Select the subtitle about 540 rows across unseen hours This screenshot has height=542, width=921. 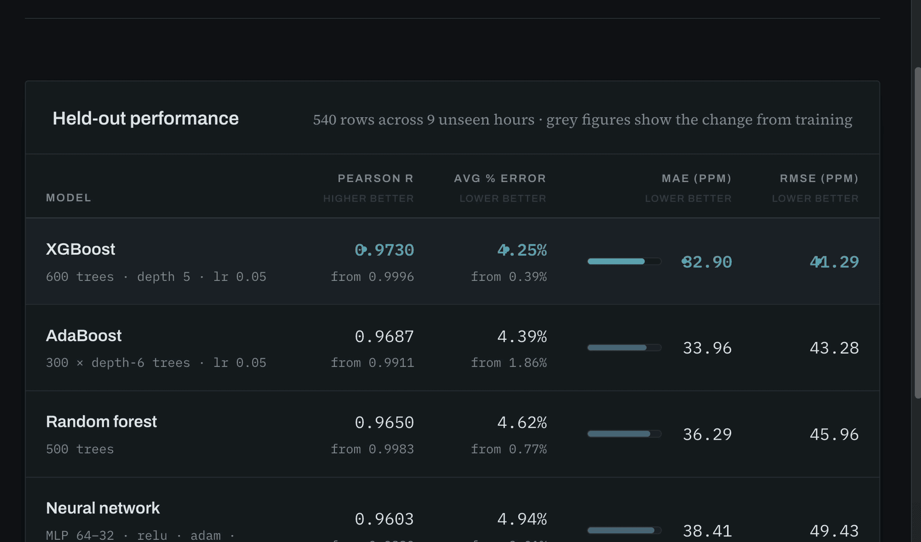click(x=582, y=119)
